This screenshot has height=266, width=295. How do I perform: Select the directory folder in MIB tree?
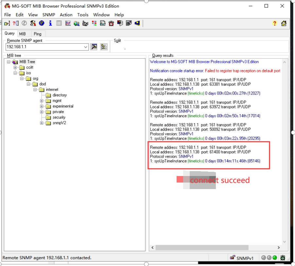pyautogui.click(x=60, y=95)
